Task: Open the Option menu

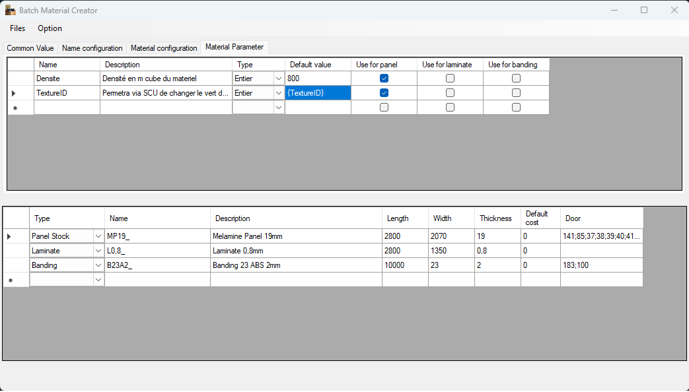Action: click(x=50, y=28)
